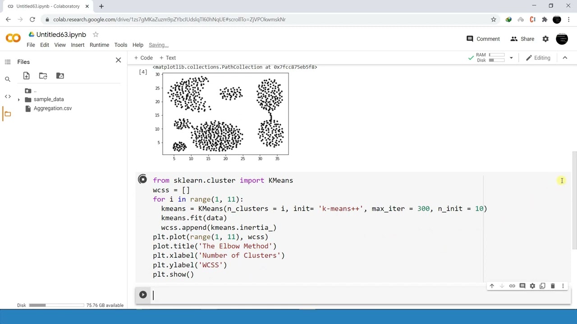
Task: Move the cell down
Action: click(502, 286)
